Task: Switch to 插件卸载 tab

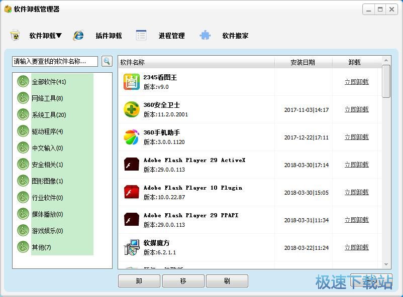Action: tap(109, 36)
